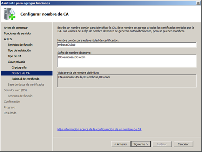Click the Sufijo de nombre distintivo textbox
Viewport: 202px width, 152px height.
(x=126, y=61)
